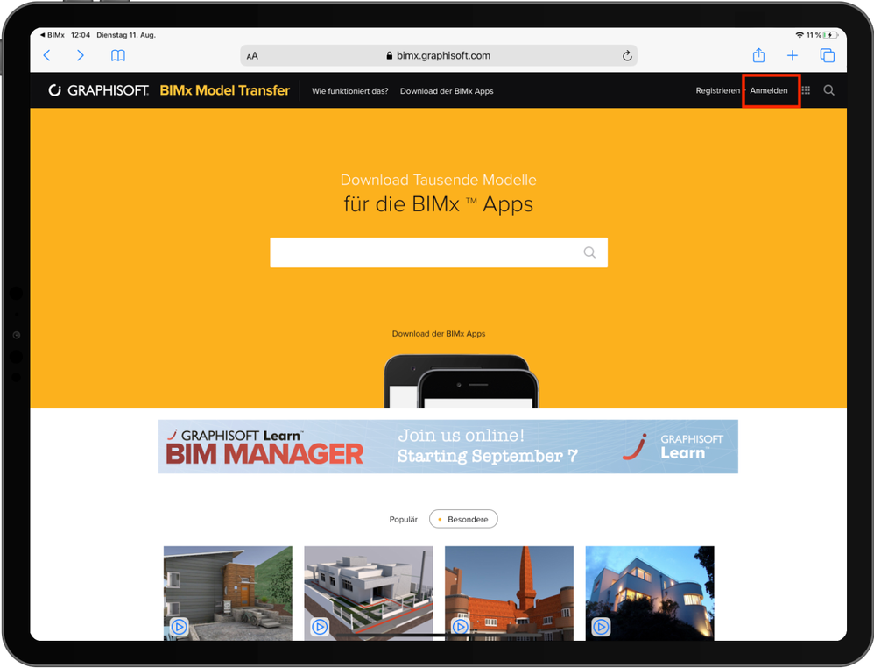Open the apps grid icon in header

tap(806, 90)
